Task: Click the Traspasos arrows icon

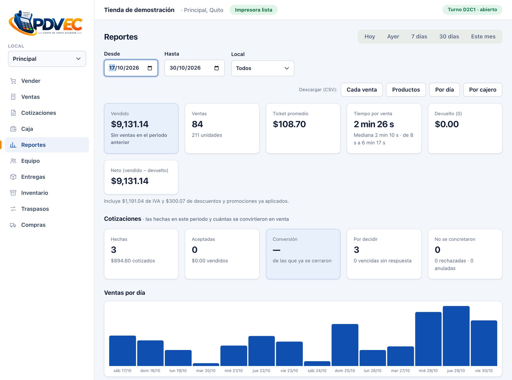Action: click(13, 209)
